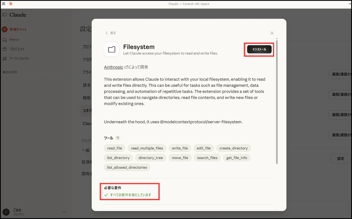Screen dimensions: 352x219
Task: Select the move_file tool chip
Action: click(180, 158)
